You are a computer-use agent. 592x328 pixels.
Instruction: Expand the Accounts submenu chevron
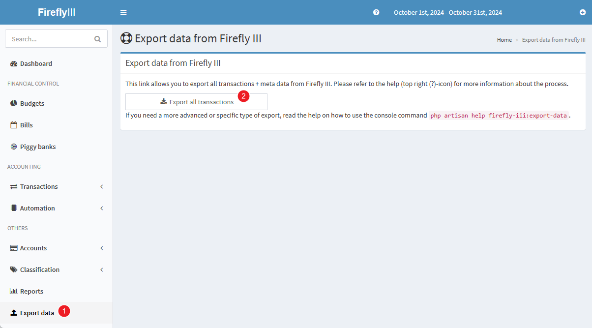pyautogui.click(x=102, y=248)
